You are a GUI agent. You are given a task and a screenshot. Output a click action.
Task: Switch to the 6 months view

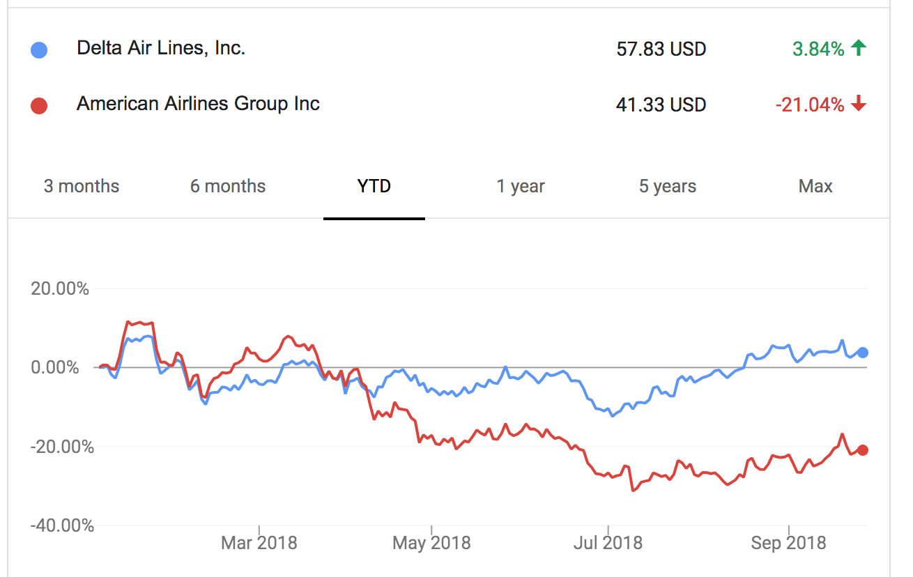click(x=227, y=186)
